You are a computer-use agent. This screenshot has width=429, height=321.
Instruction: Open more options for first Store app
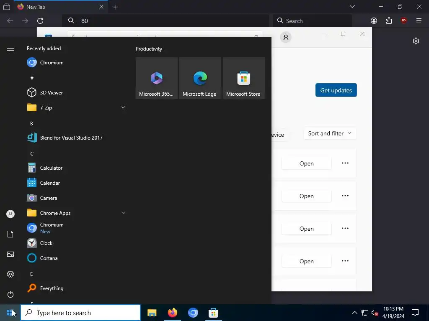point(345,163)
